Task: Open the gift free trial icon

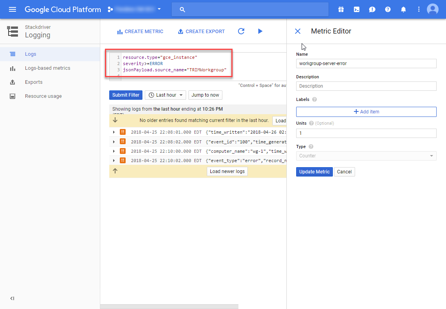Action: pos(341,9)
